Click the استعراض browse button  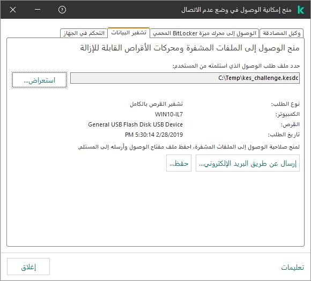coord(39,80)
